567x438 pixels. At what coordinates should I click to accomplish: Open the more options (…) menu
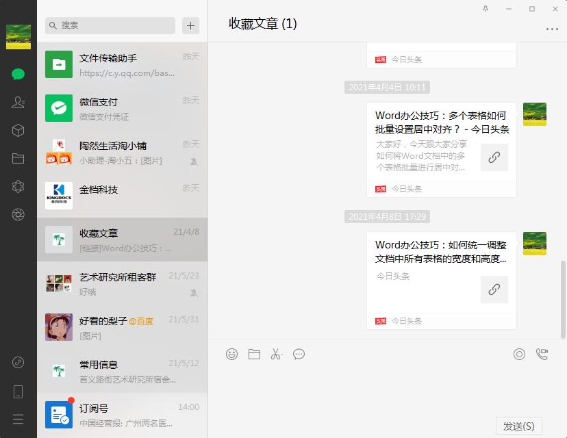click(551, 29)
